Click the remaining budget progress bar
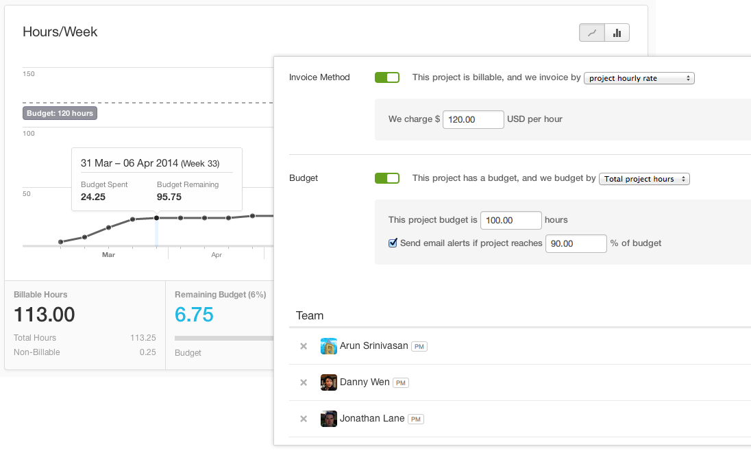The width and height of the screenshot is (751, 451). [223, 338]
